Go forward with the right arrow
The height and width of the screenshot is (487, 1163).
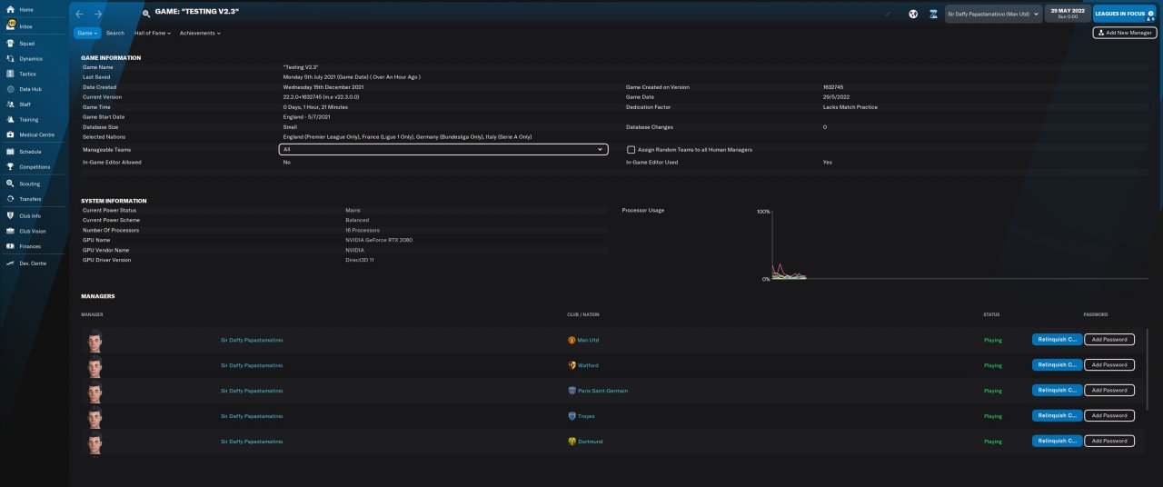pos(98,15)
